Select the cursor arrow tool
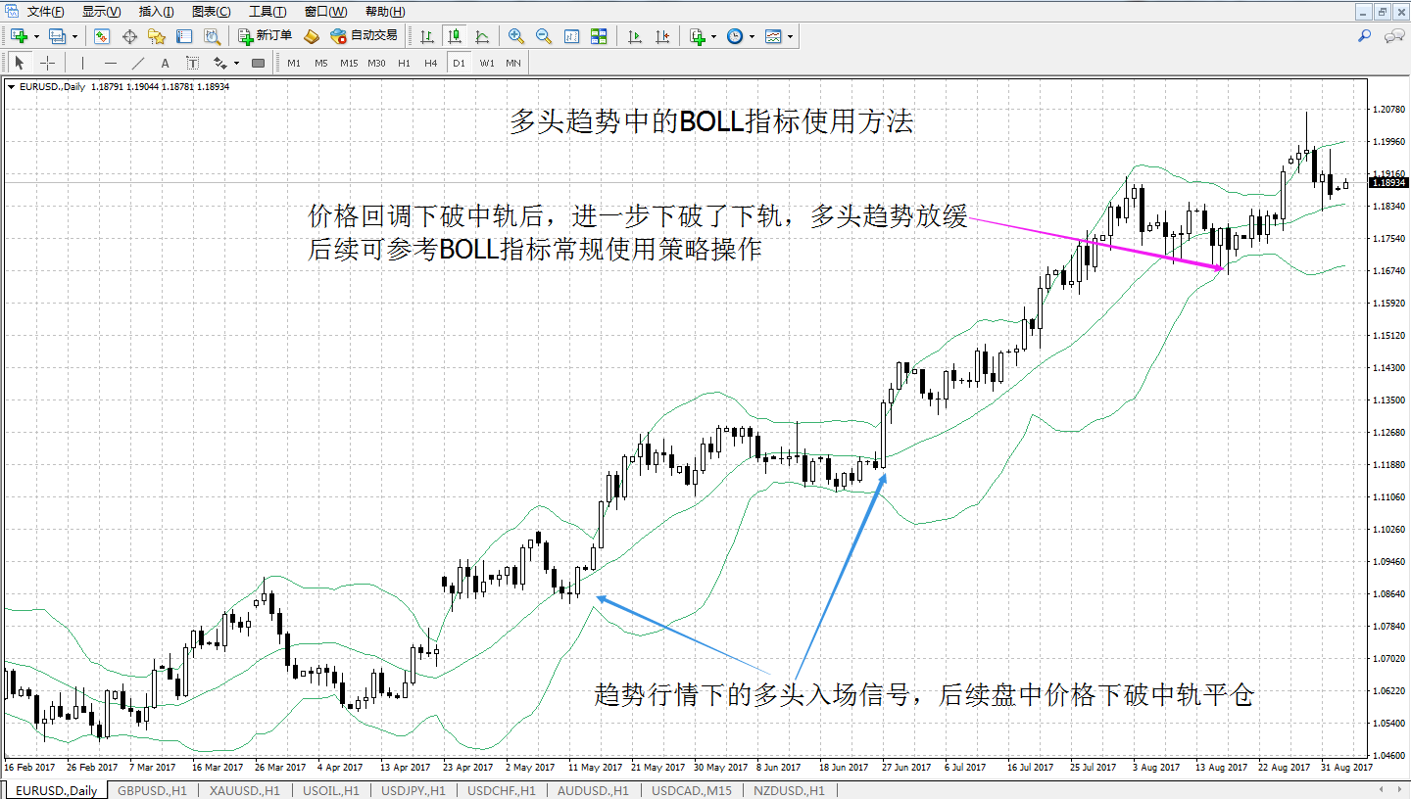 point(20,63)
